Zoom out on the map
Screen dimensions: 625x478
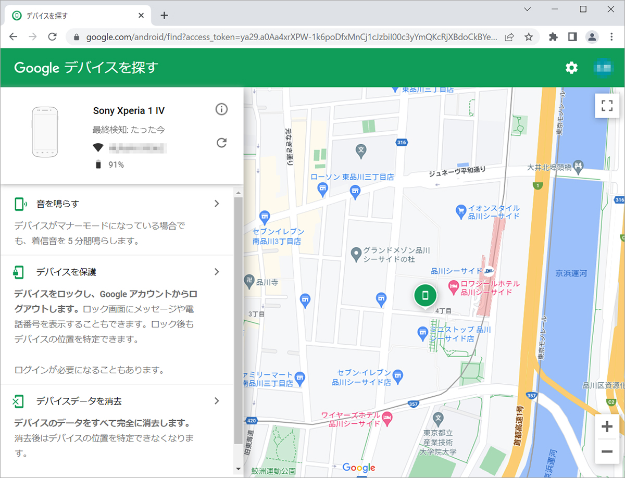607,451
